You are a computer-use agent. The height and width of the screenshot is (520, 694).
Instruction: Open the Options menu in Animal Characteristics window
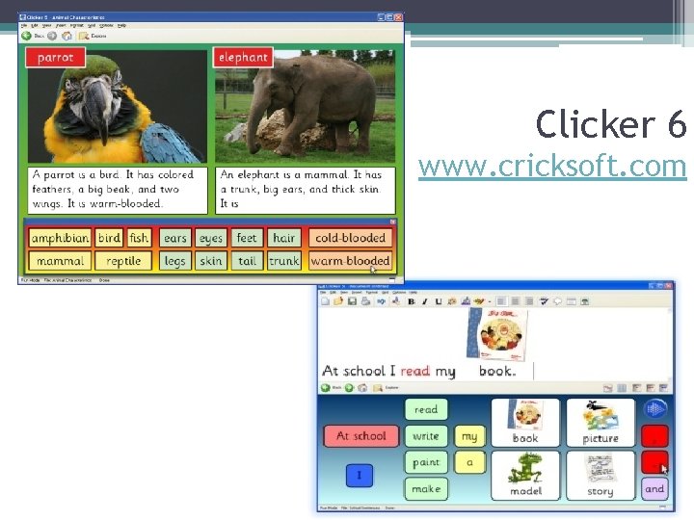(x=106, y=26)
